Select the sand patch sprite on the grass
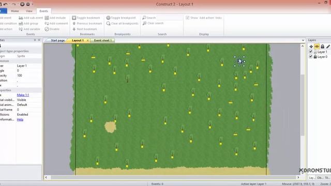 [110, 127]
